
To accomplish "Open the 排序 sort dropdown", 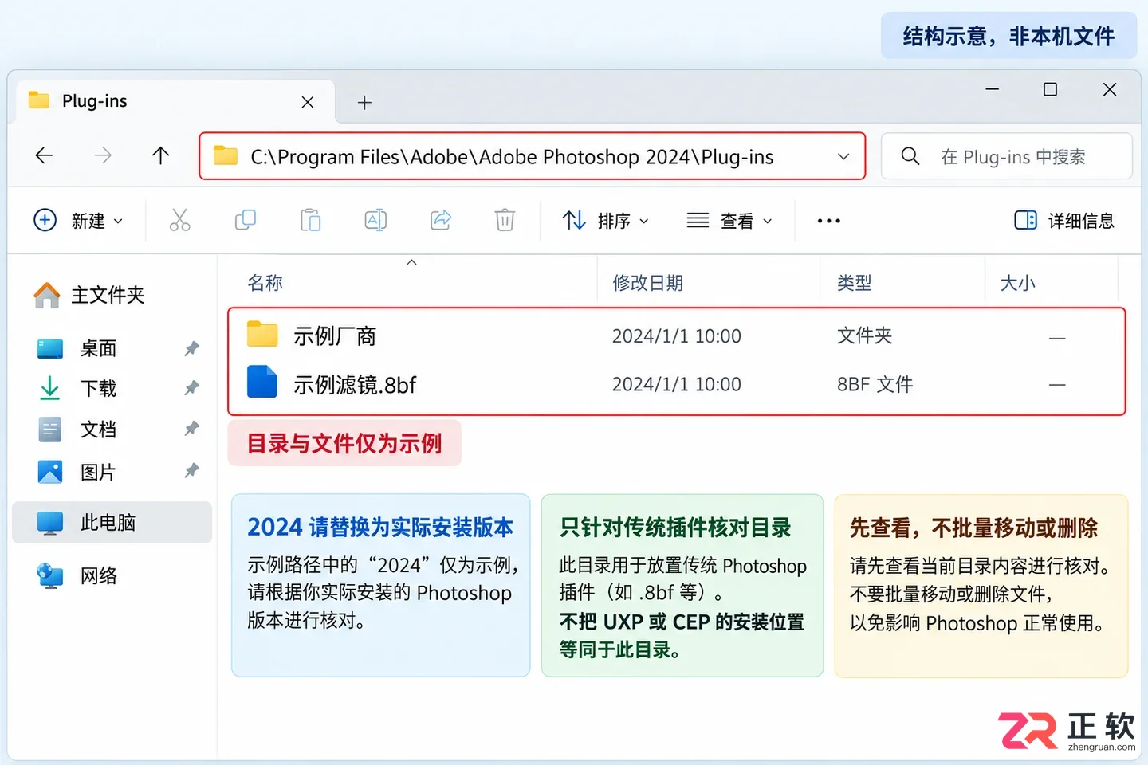I will point(606,221).
